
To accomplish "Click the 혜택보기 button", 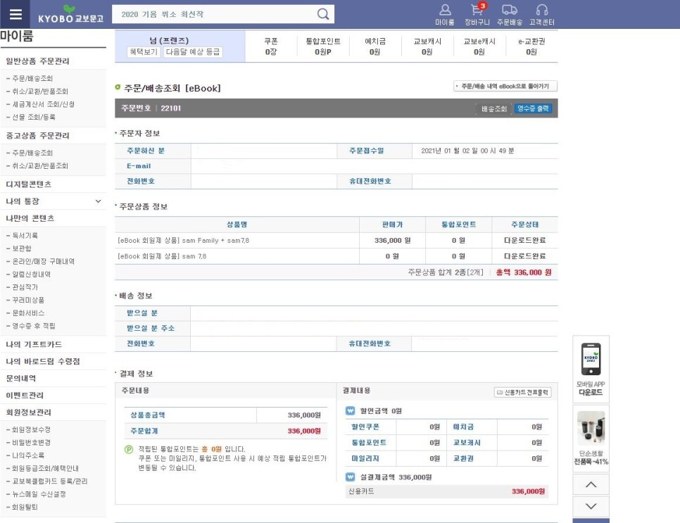I will point(144,52).
